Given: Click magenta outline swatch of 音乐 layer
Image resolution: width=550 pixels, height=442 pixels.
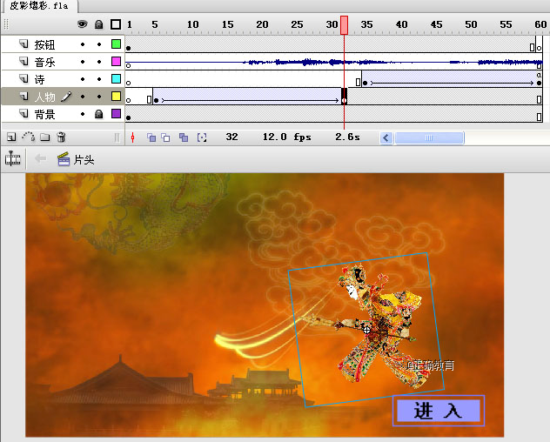Looking at the screenshot, I should [x=116, y=62].
